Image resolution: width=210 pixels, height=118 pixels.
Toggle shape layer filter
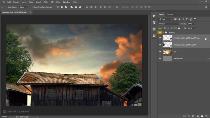pyautogui.click(x=187, y=19)
